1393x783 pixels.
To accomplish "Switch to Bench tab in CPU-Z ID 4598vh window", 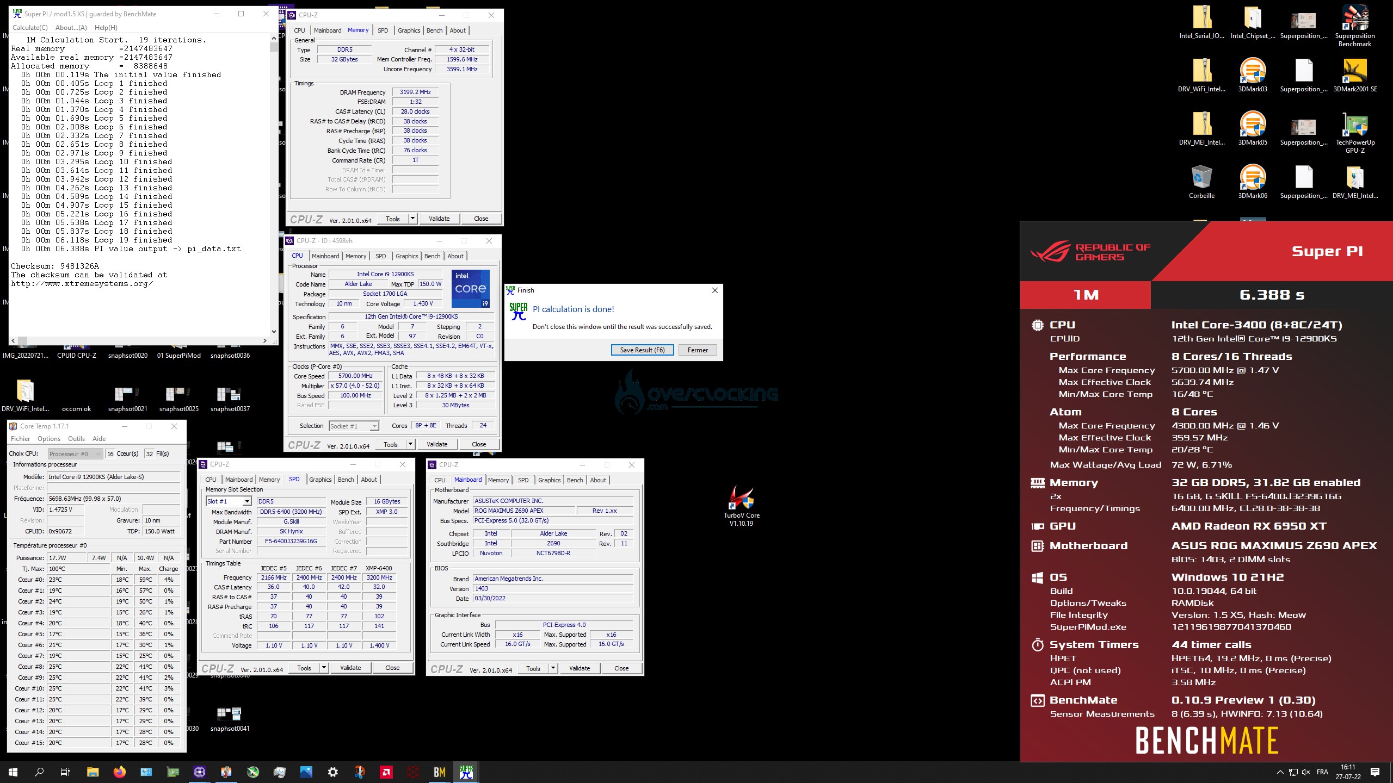I will (432, 256).
